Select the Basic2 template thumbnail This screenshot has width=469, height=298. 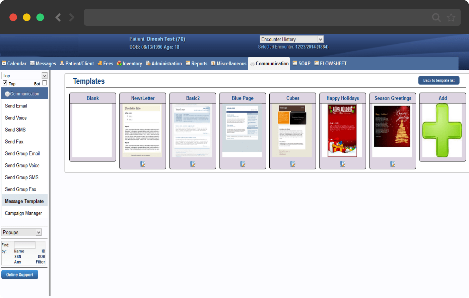coord(193,131)
